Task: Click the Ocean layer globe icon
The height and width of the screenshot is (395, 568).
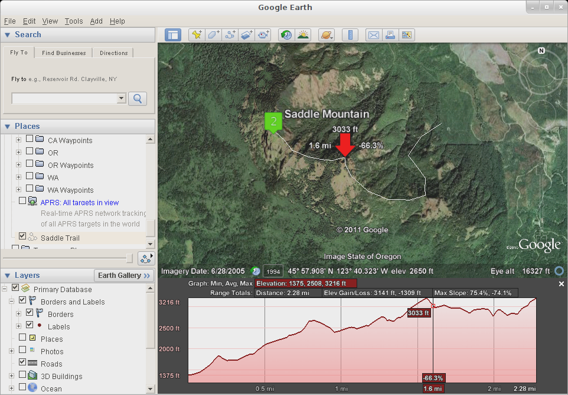Action: (32, 388)
